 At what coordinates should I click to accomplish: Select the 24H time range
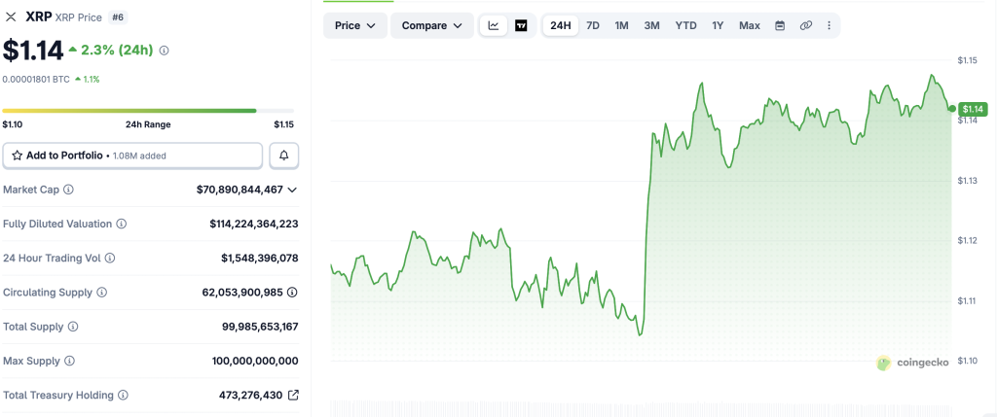(x=560, y=25)
